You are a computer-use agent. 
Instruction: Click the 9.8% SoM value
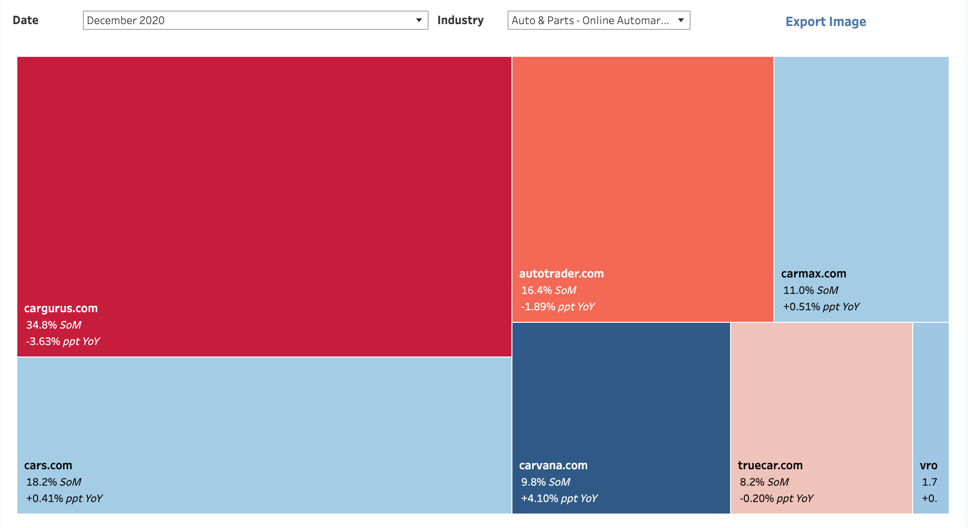[546, 482]
